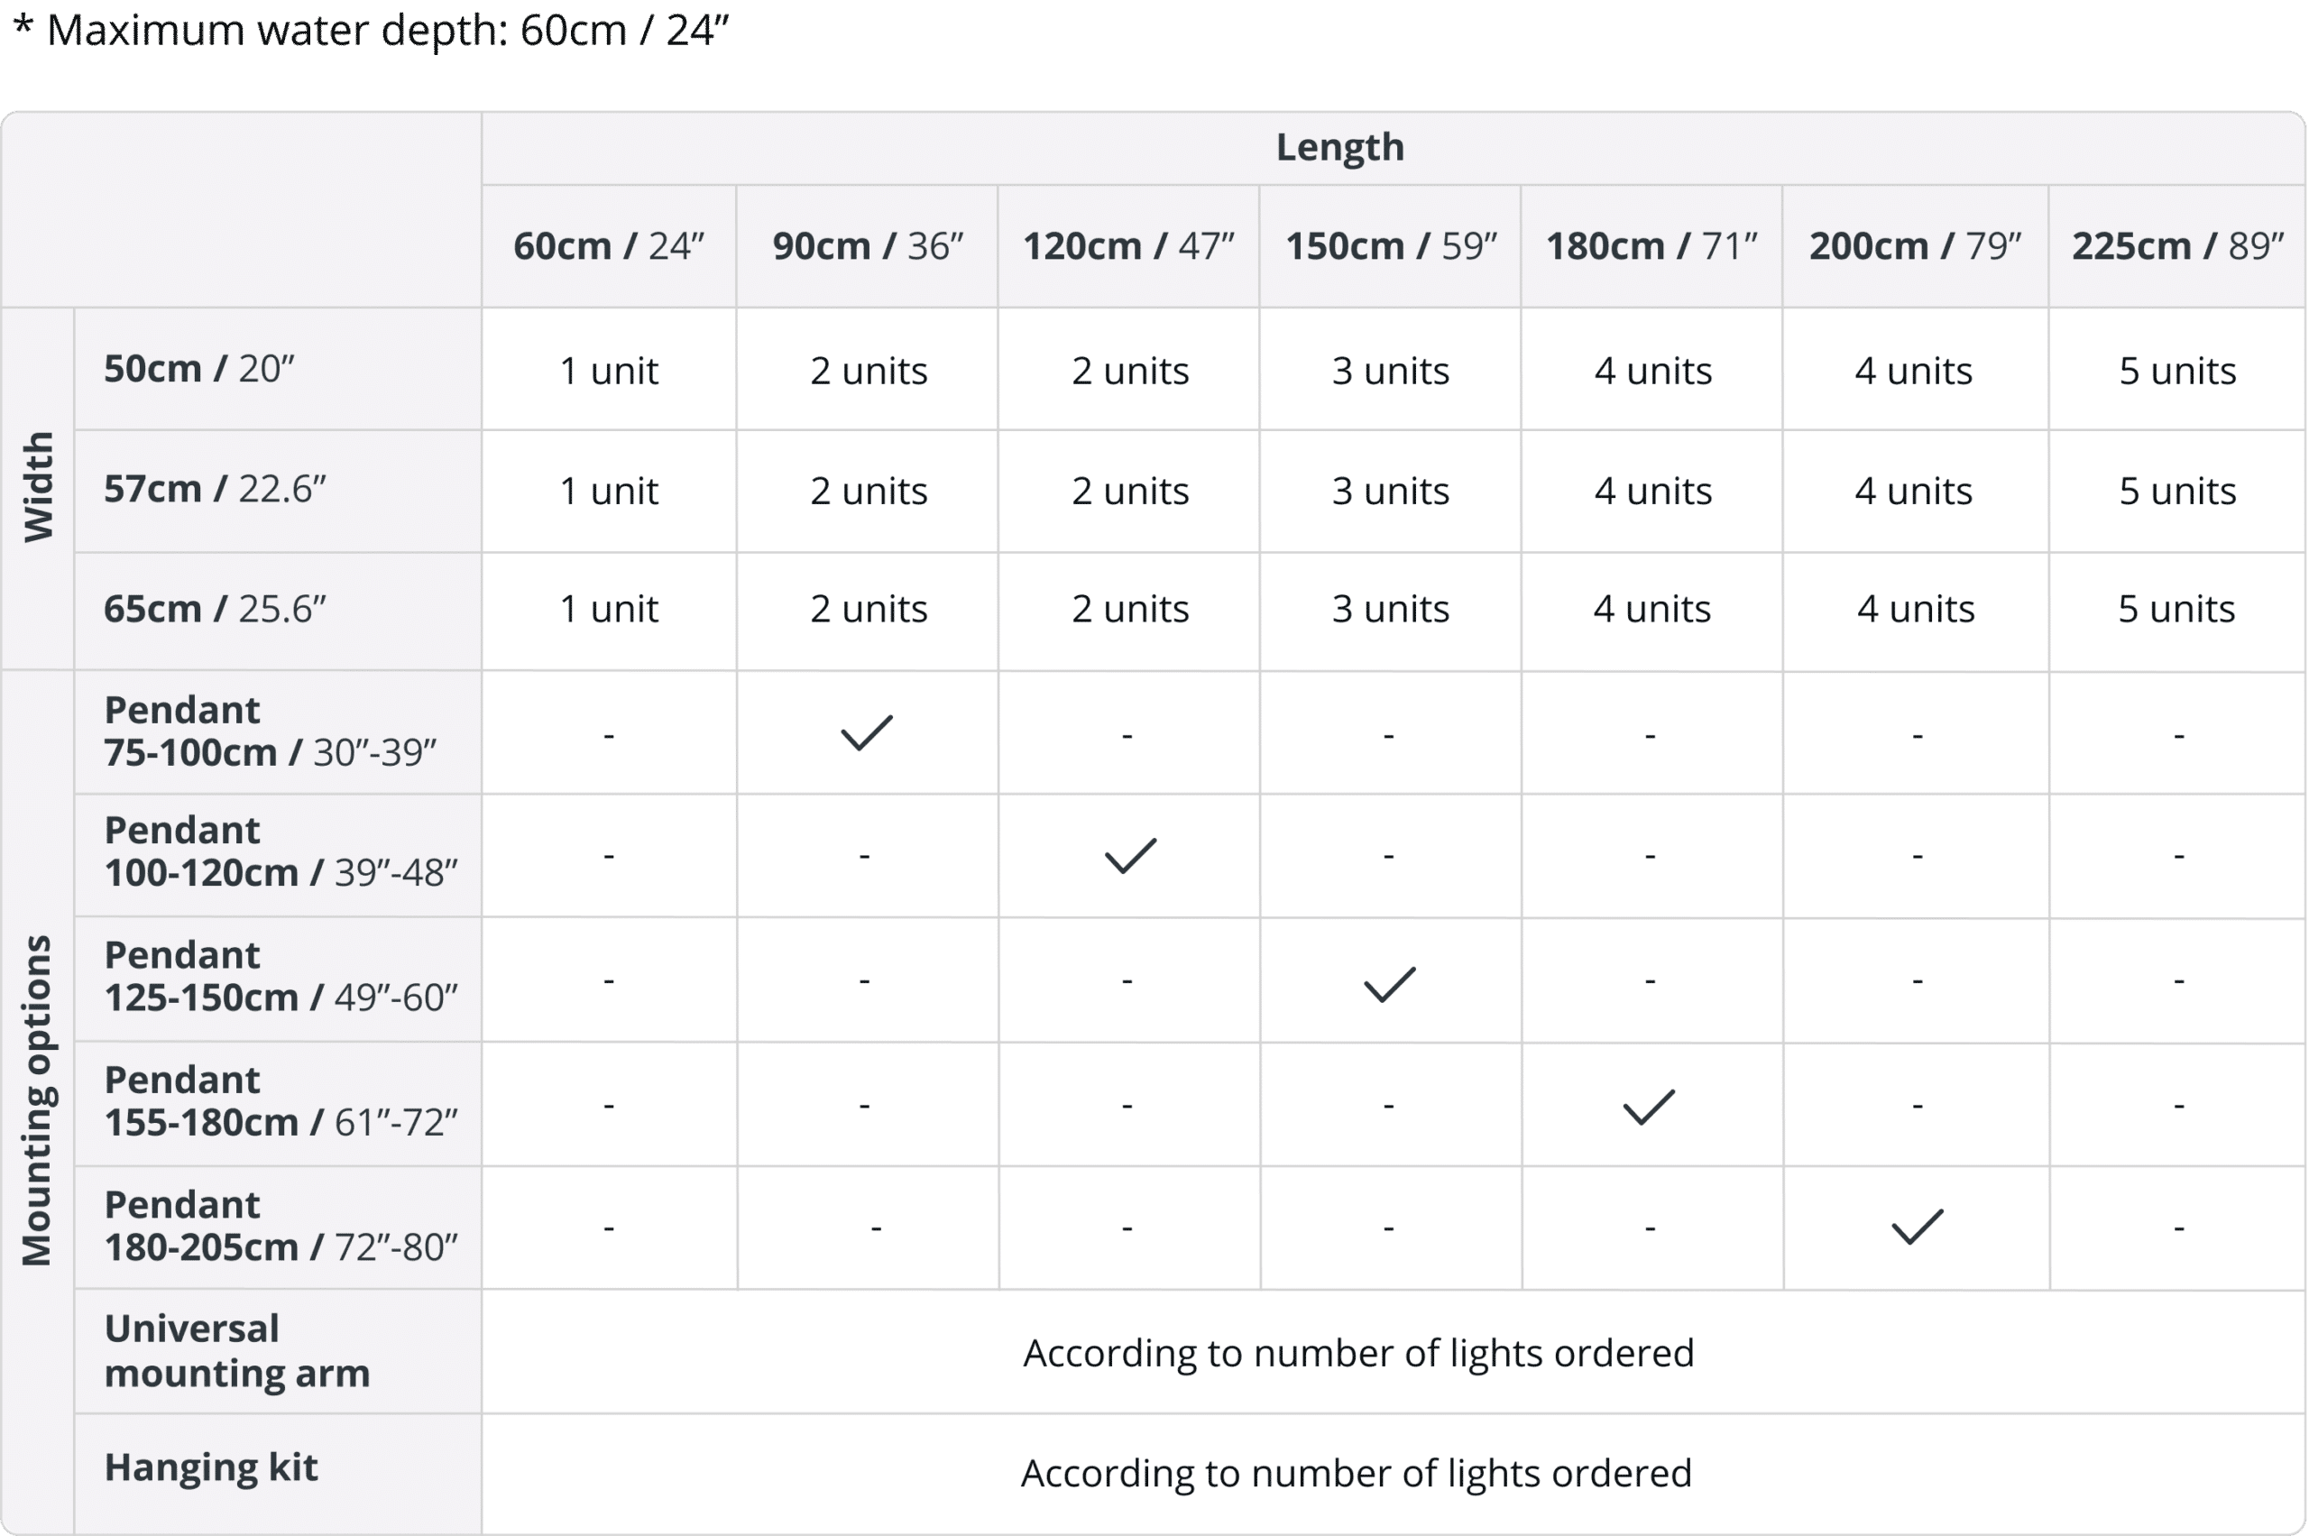The width and height of the screenshot is (2309, 1536).
Task: Click '4 units' for 57cm width, 180cm length
Action: (1652, 491)
